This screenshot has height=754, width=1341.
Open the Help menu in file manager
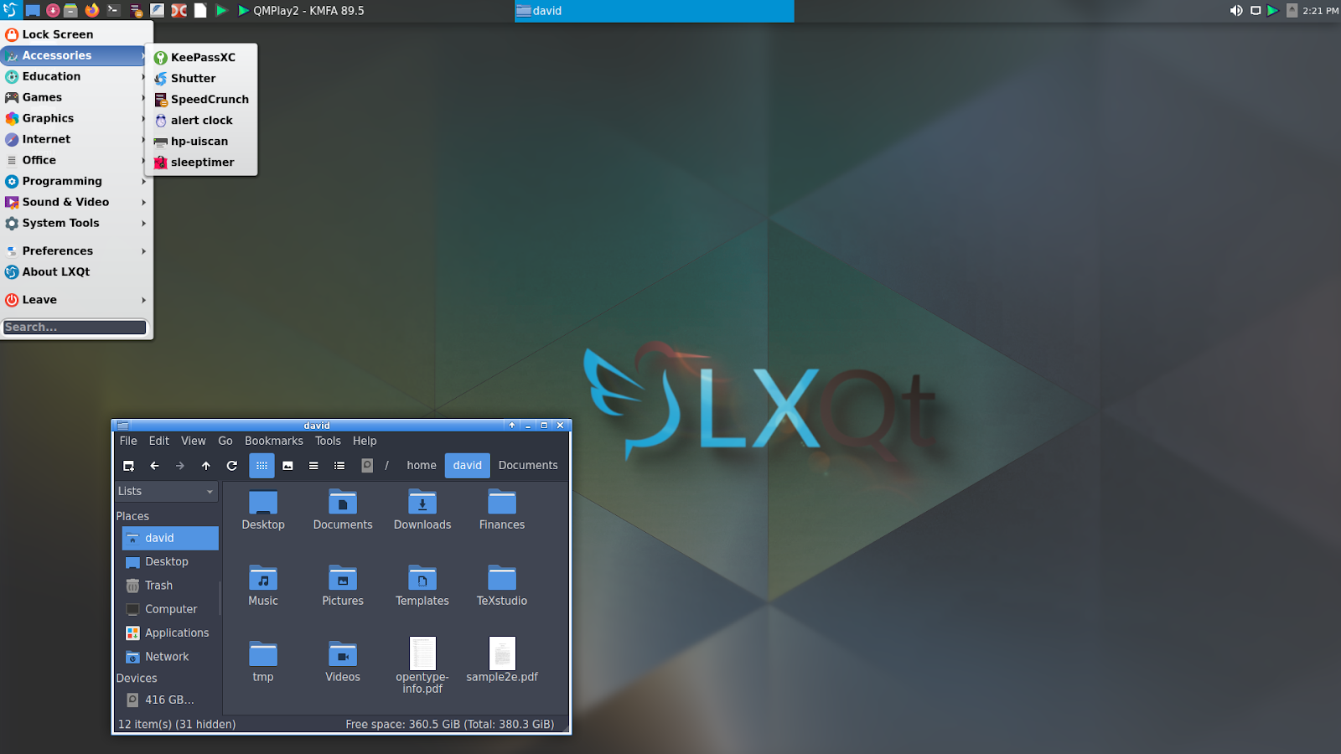pos(365,441)
